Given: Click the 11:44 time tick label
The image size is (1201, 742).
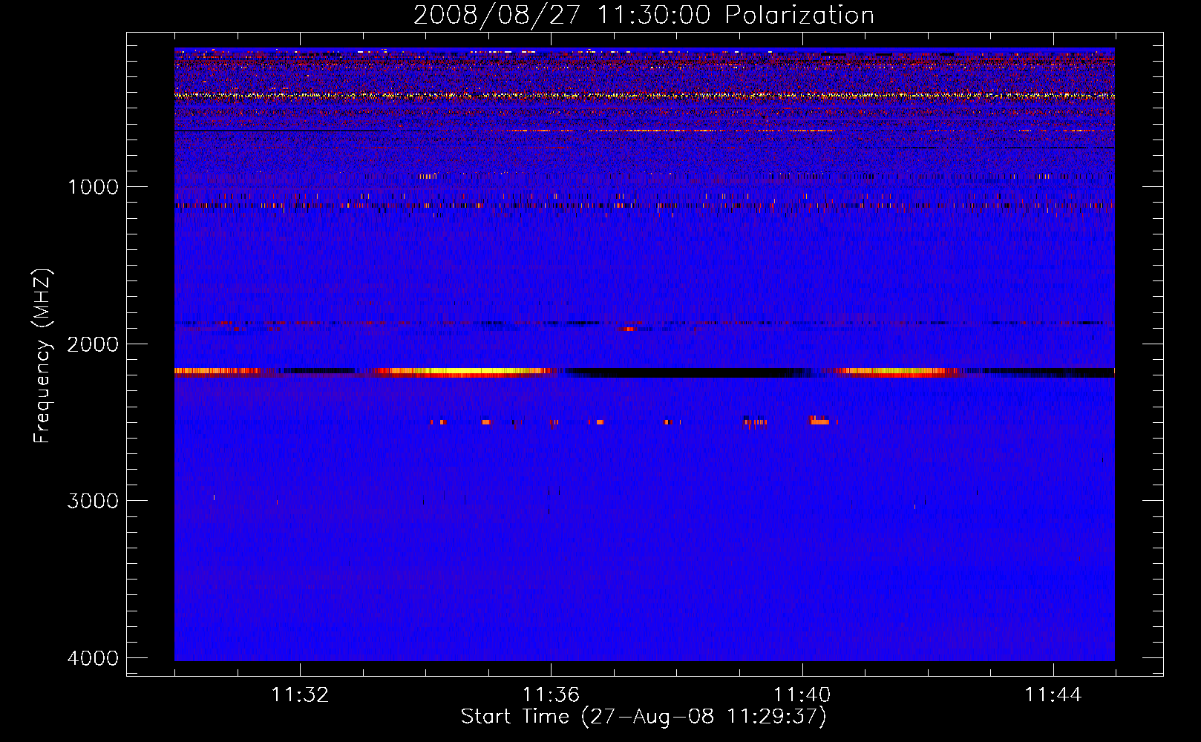Looking at the screenshot, I should point(1053,695).
